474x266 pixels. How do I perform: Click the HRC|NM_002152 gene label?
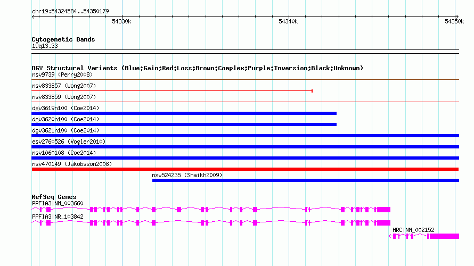pyautogui.click(x=413, y=230)
